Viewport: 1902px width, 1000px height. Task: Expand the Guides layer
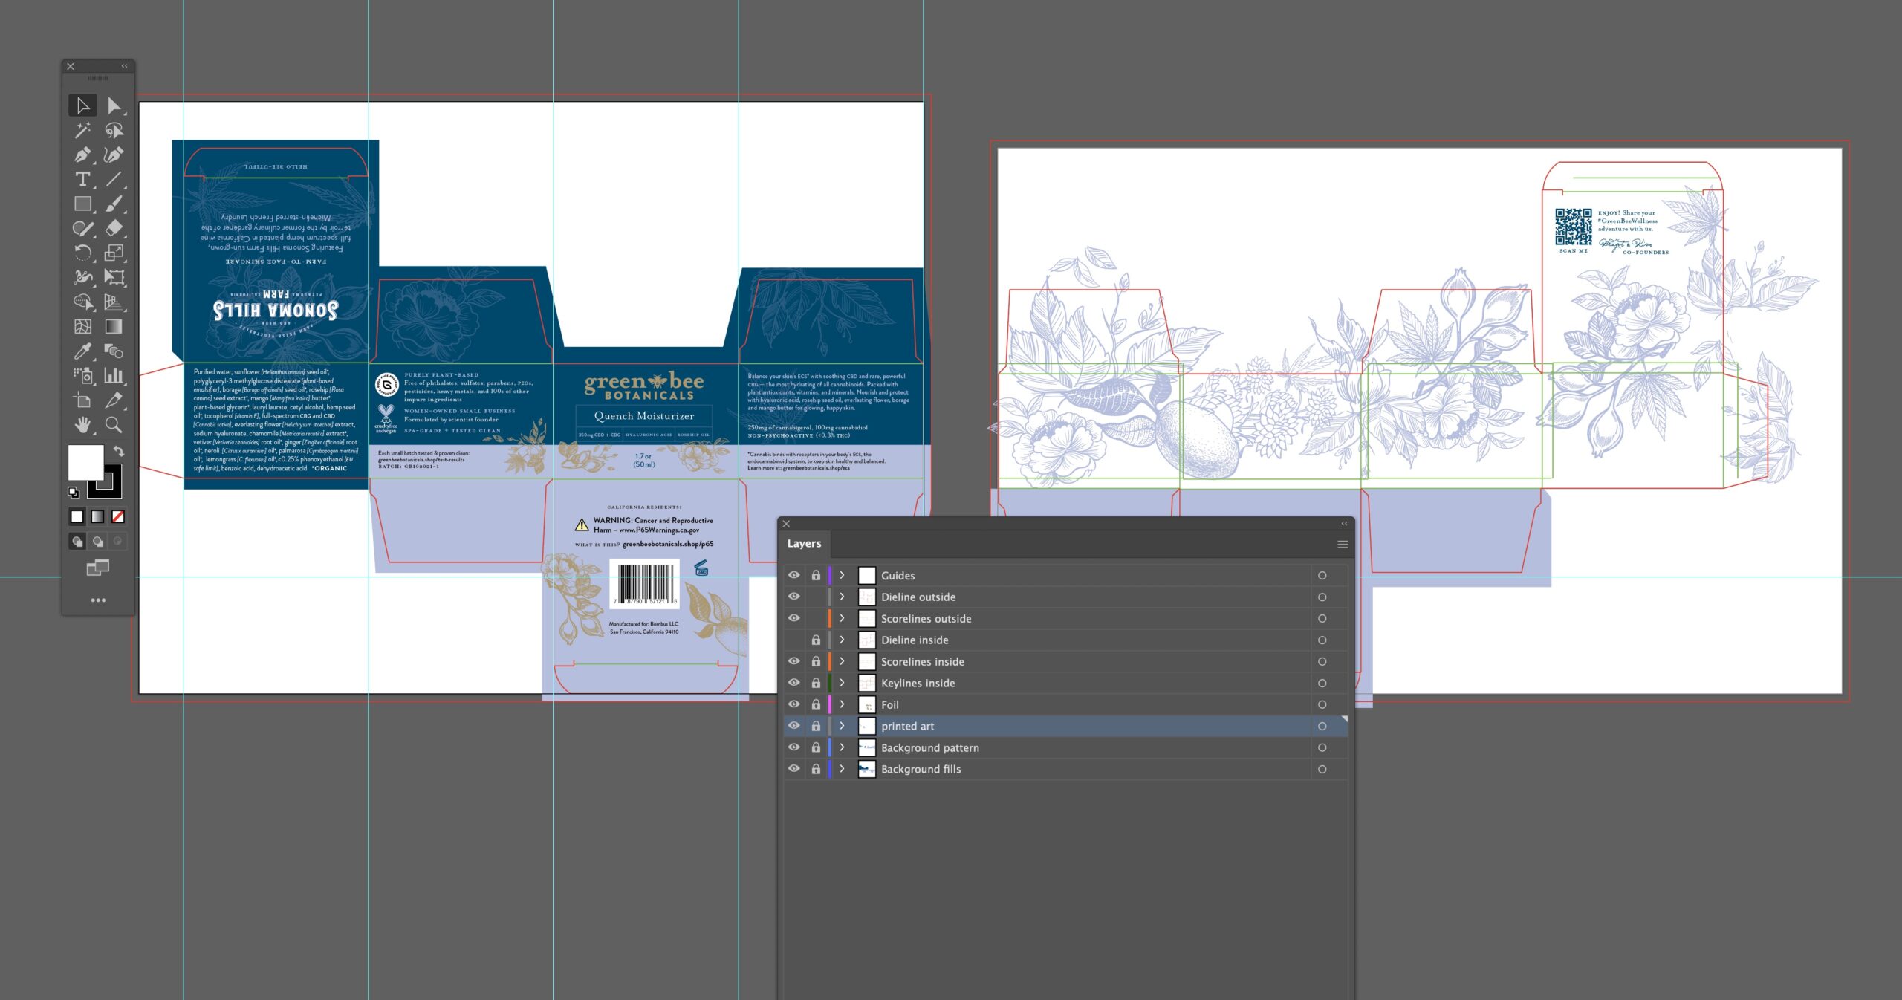point(842,575)
